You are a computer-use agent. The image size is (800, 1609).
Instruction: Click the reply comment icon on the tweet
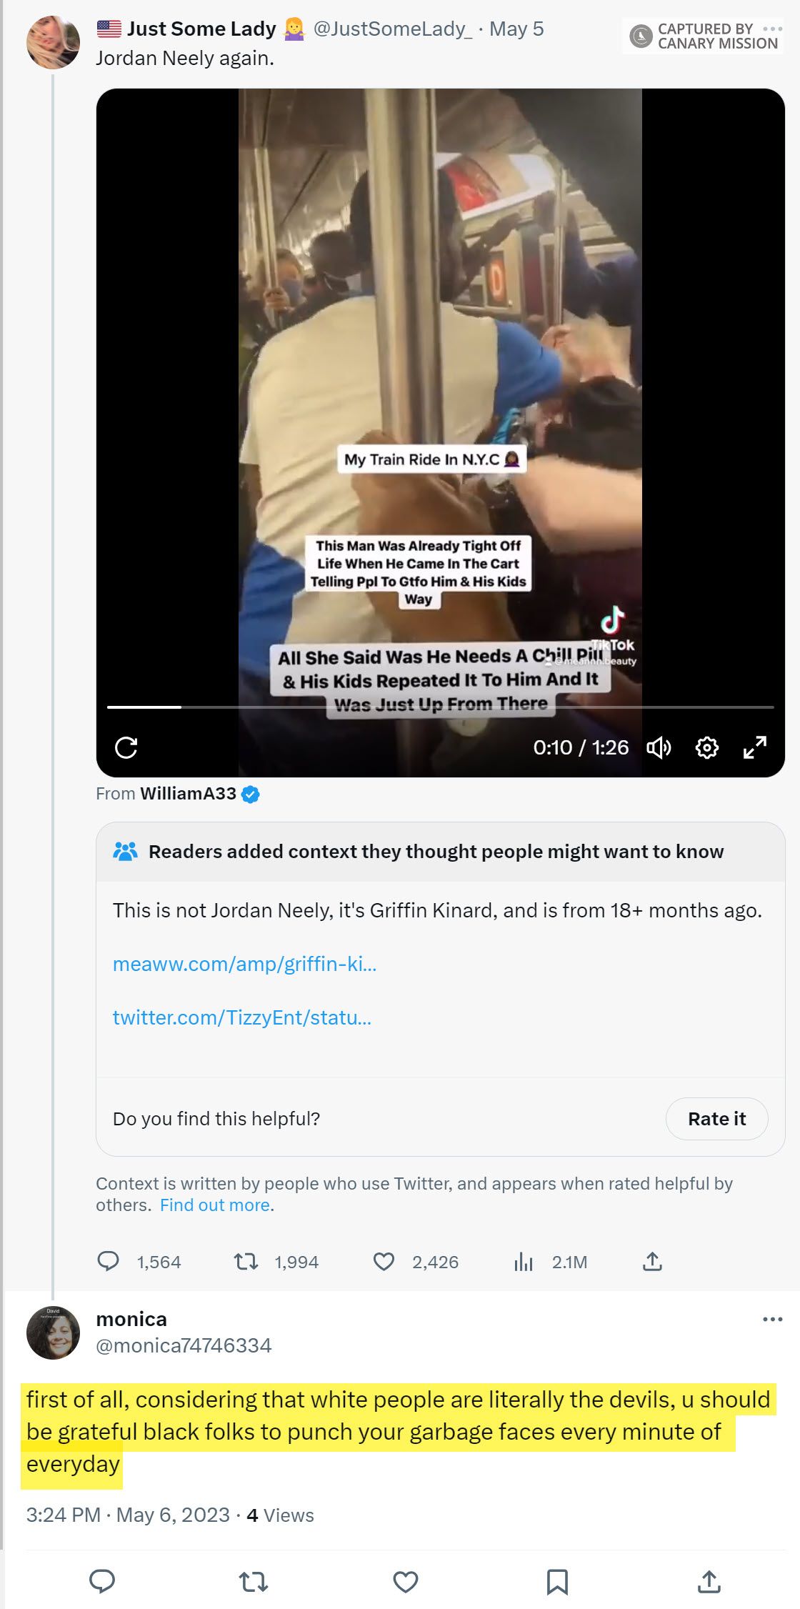click(109, 1261)
